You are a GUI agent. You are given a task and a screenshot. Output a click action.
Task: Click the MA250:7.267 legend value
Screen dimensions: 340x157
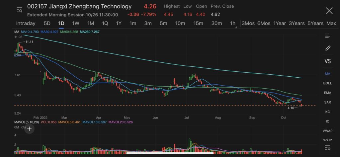(90, 32)
